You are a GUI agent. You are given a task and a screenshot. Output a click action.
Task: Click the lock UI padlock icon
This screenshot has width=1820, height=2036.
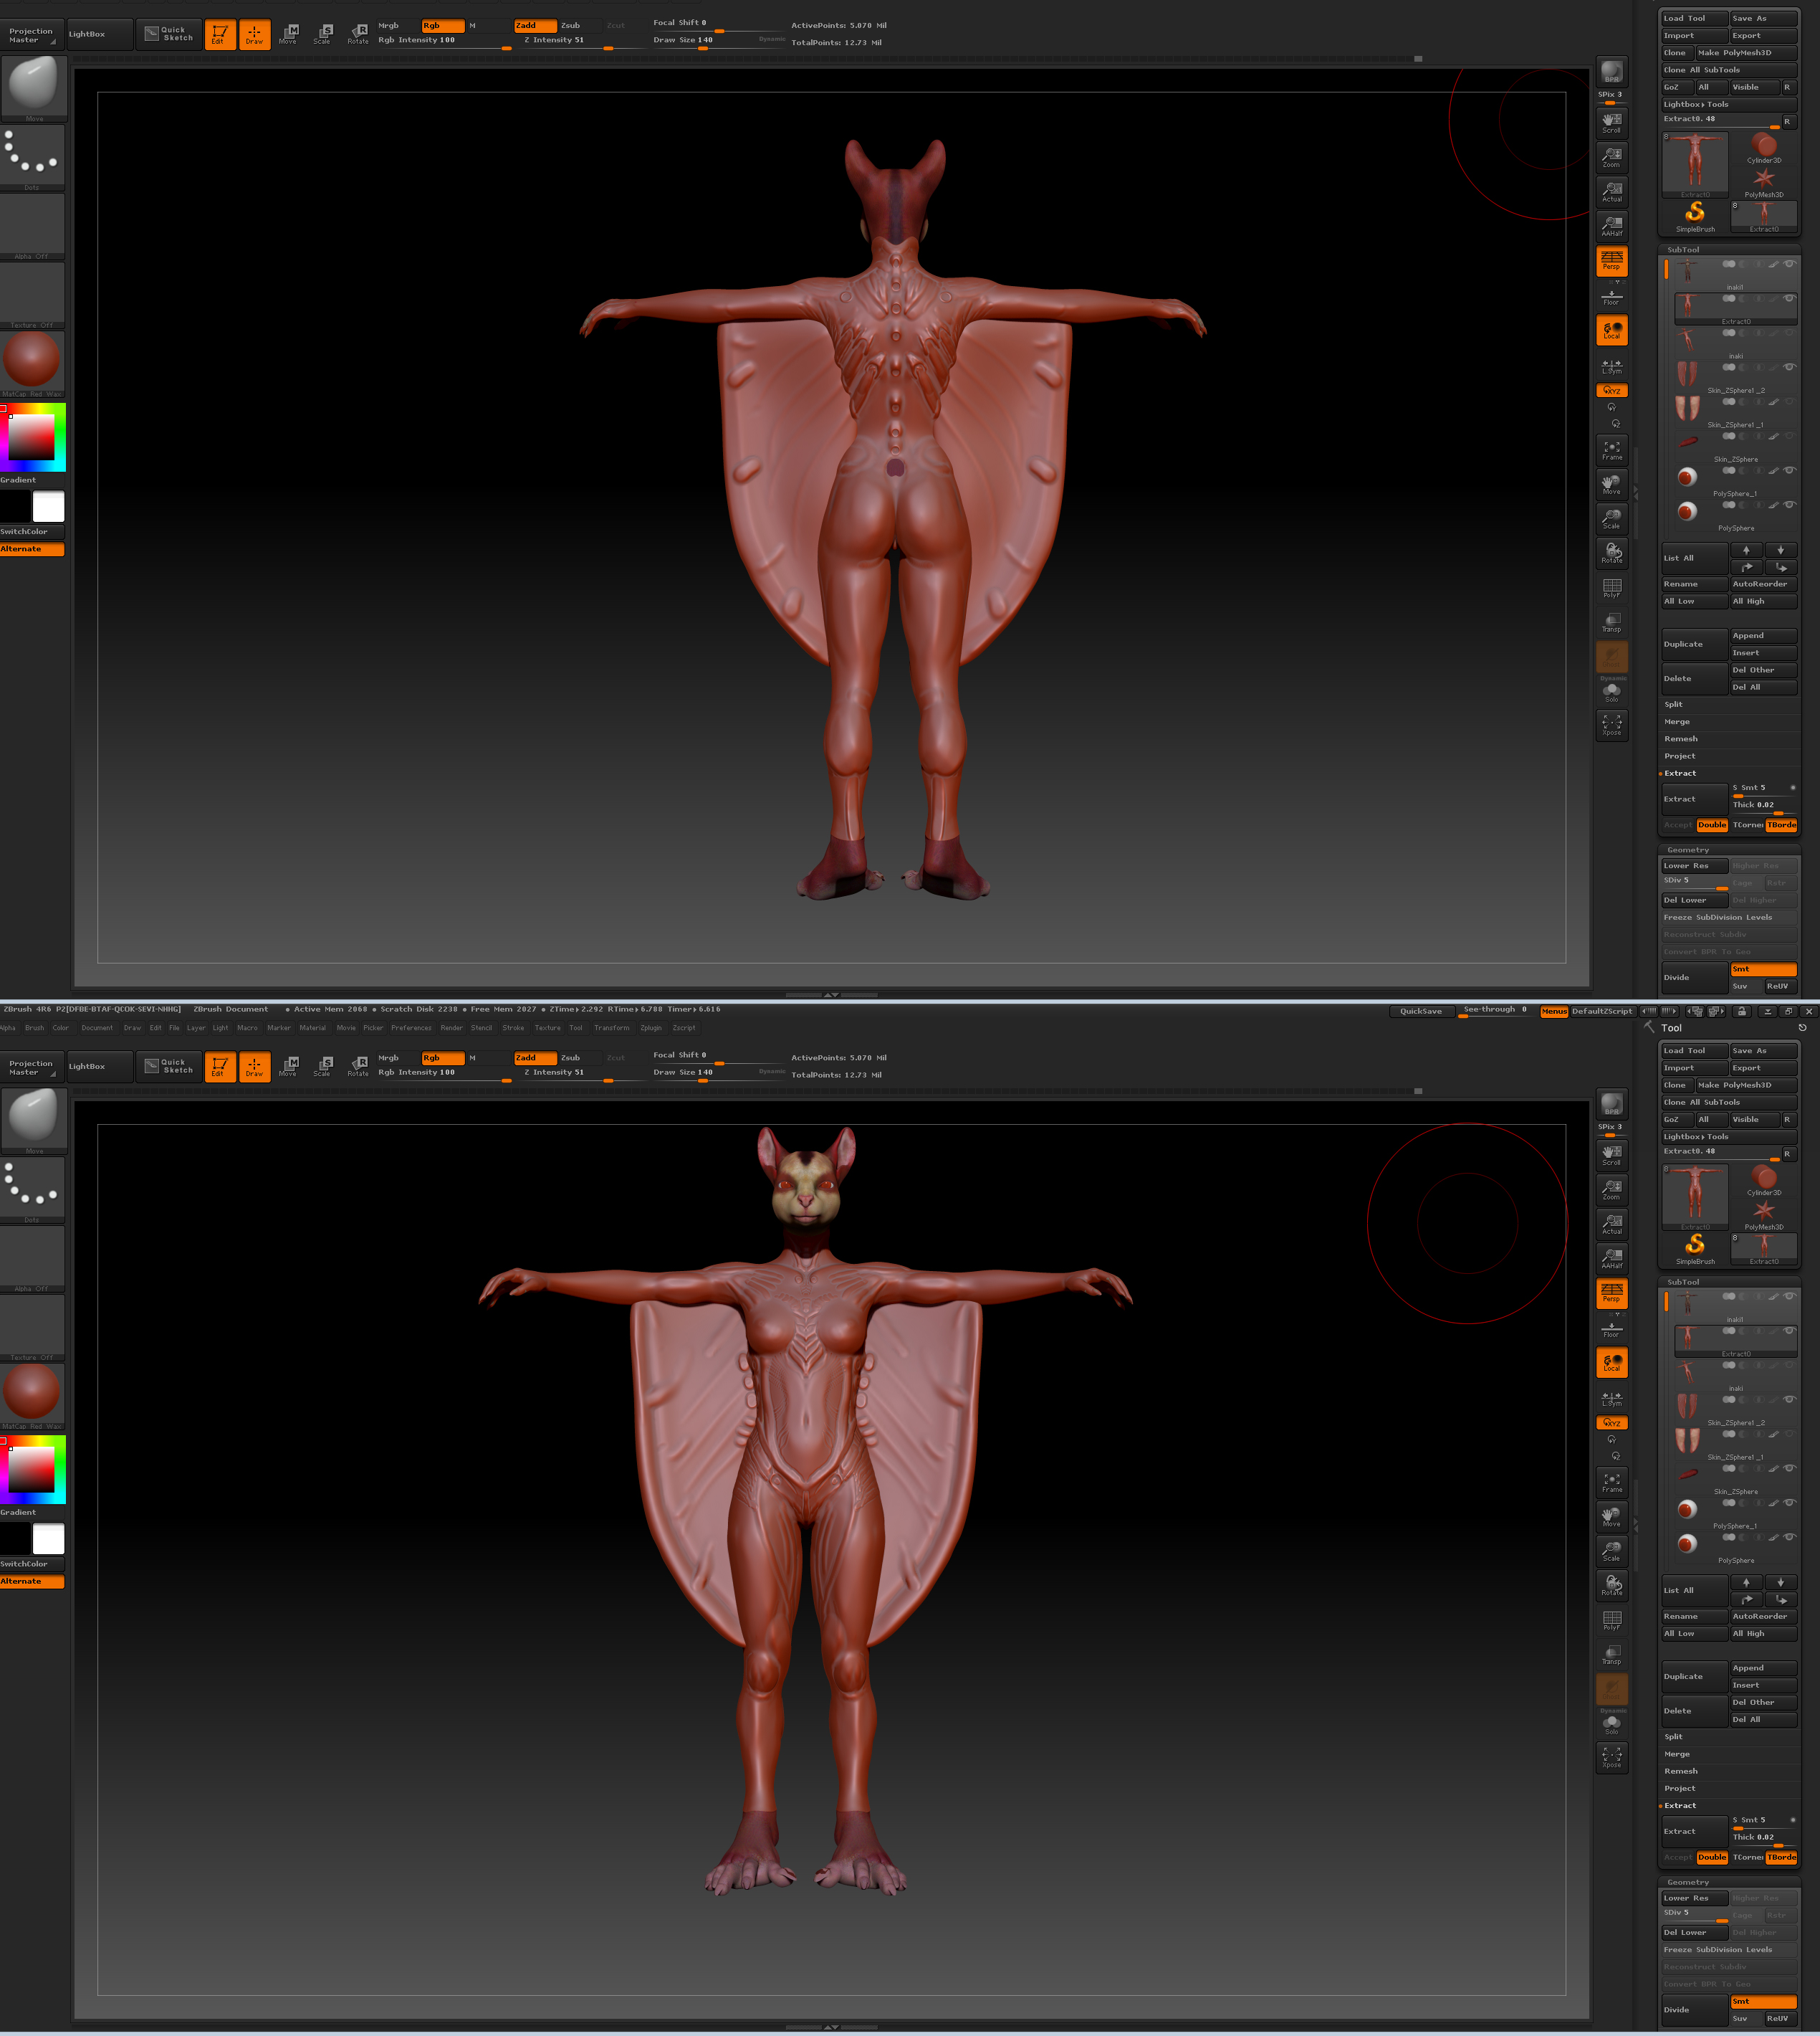click(1742, 1012)
